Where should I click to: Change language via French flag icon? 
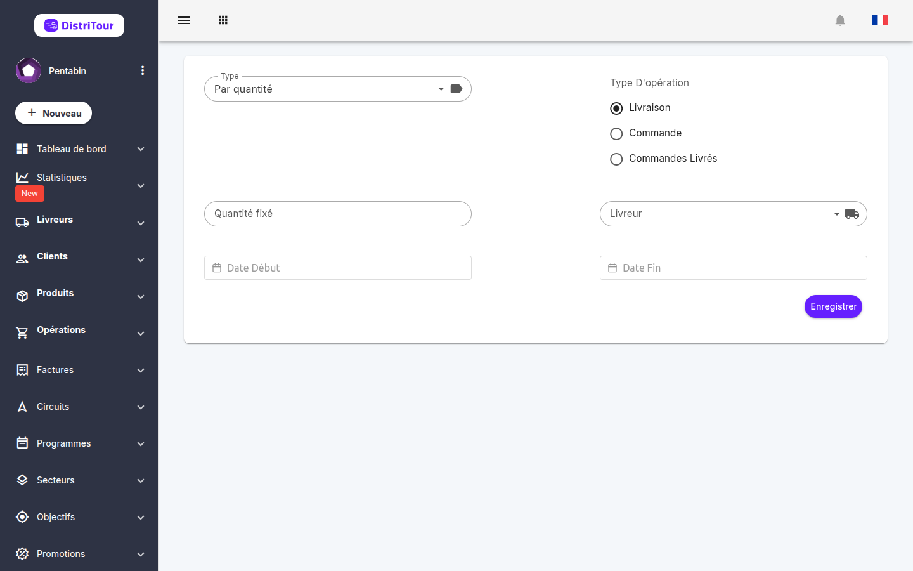[880, 20]
